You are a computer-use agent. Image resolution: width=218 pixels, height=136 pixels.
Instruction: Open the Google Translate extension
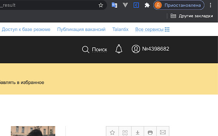114,5
